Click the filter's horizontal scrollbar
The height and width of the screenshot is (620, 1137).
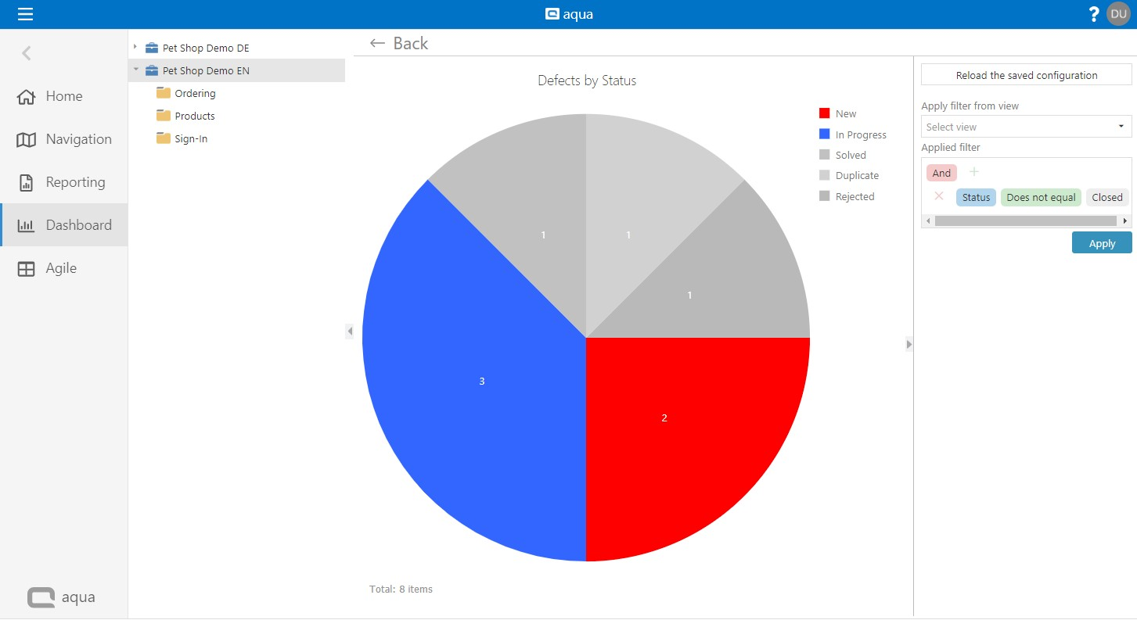pos(1025,221)
